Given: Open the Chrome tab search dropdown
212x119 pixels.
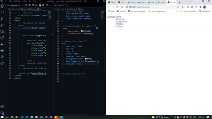Looking at the screenshot, I should click(x=190, y=1).
